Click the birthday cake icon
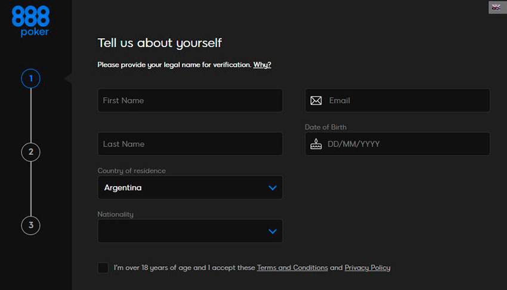 click(316, 144)
